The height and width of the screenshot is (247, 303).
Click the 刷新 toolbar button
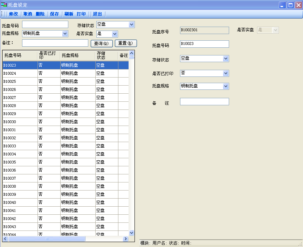[x=69, y=14]
